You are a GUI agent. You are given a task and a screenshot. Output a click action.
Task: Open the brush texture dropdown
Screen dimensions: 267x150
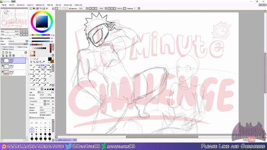[45, 104]
